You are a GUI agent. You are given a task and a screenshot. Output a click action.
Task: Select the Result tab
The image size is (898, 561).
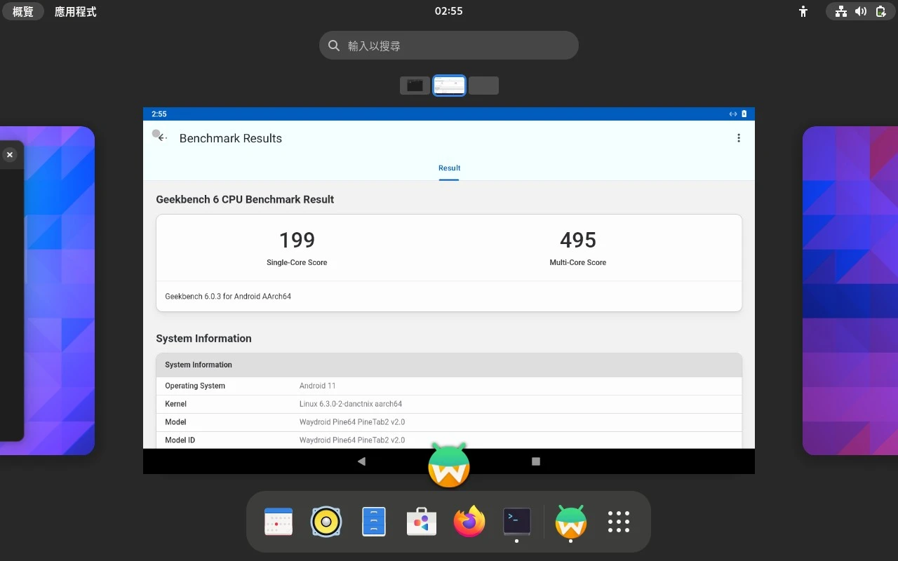pos(449,168)
